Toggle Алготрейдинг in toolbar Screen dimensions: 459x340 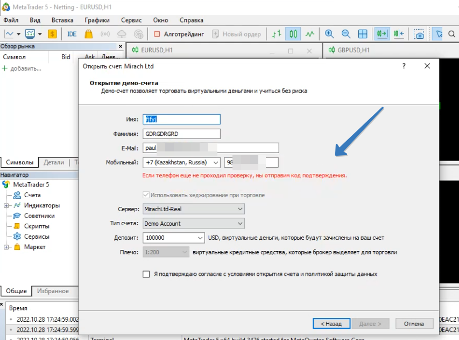[x=179, y=34]
